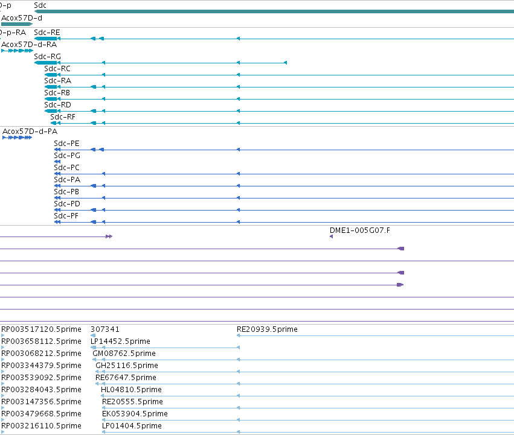This screenshot has width=514, height=435.
Task: Click the small arrow under DME1-005G07.F
Action: point(331,237)
